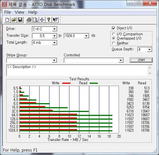
Task: Select the I/O Comparison radio button
Action: [x=113, y=34]
